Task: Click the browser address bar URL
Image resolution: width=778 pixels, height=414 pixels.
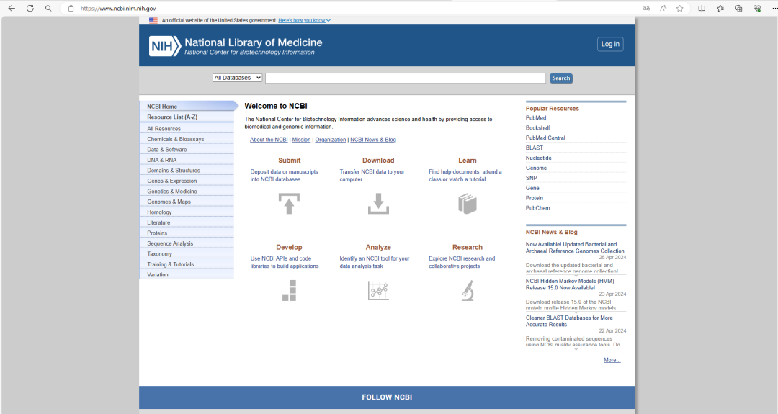Action: coord(118,9)
